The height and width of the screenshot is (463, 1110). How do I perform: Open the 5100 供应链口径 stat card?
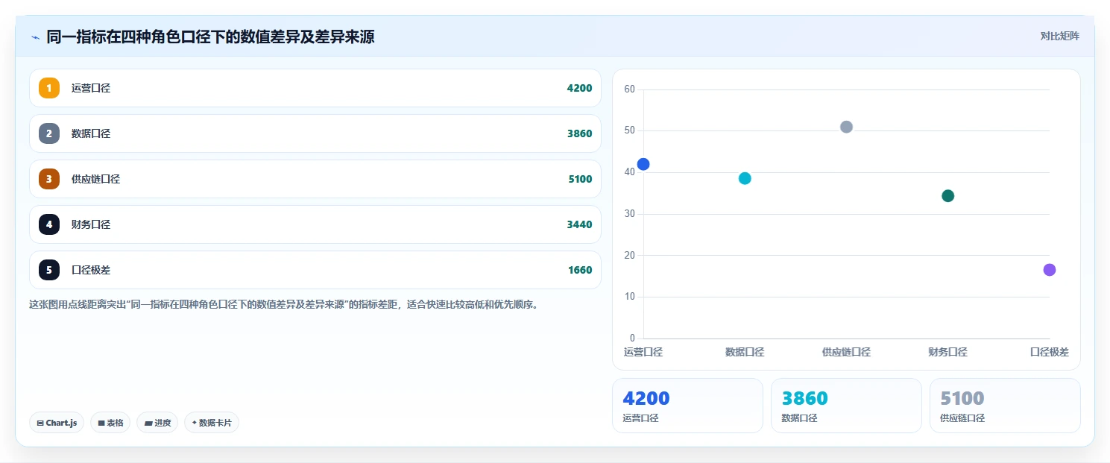[1005, 406]
